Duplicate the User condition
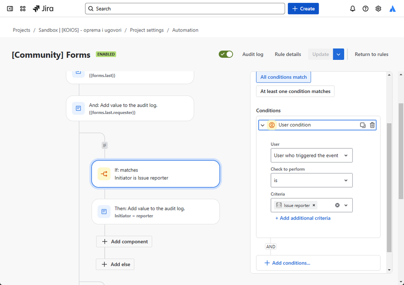 coord(363,125)
